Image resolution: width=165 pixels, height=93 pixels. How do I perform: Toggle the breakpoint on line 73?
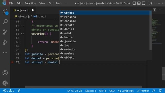(x=12, y=62)
